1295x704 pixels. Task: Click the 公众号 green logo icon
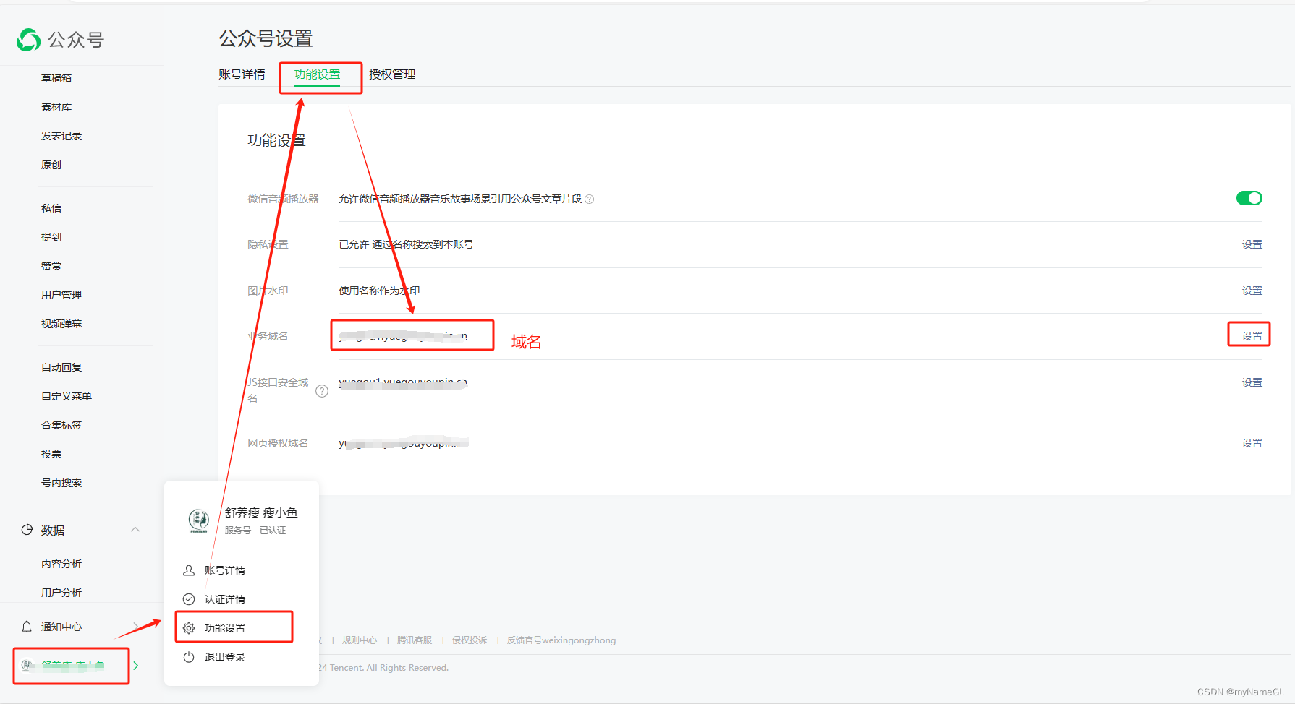(29, 40)
